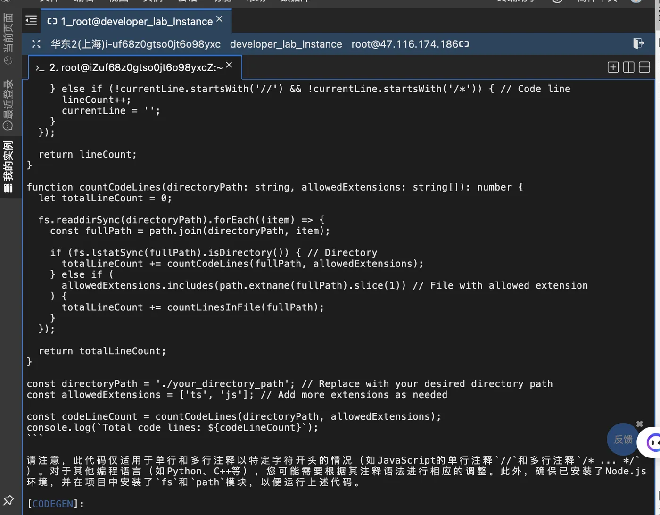Image resolution: width=660 pixels, height=515 pixels.
Task: Split the terminal into stacked rows
Action: click(x=644, y=67)
